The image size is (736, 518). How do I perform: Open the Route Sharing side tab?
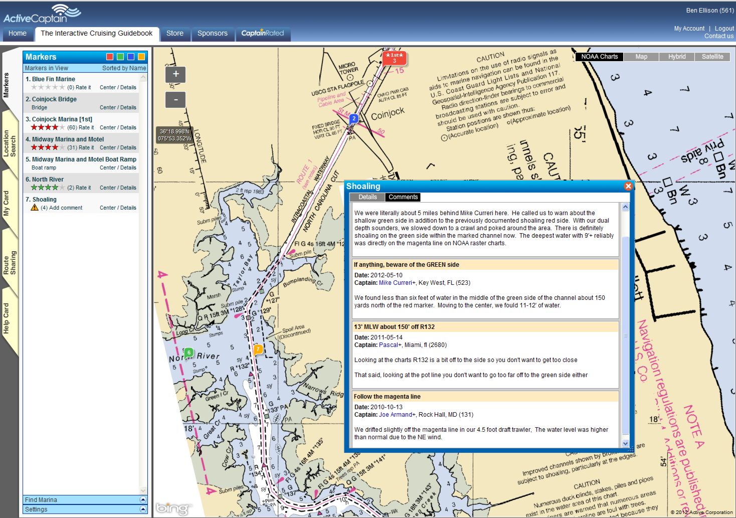(10, 262)
